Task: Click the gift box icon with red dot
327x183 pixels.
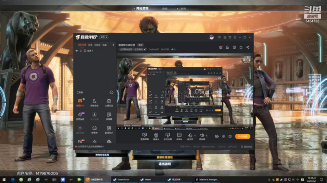Action: coord(221,47)
